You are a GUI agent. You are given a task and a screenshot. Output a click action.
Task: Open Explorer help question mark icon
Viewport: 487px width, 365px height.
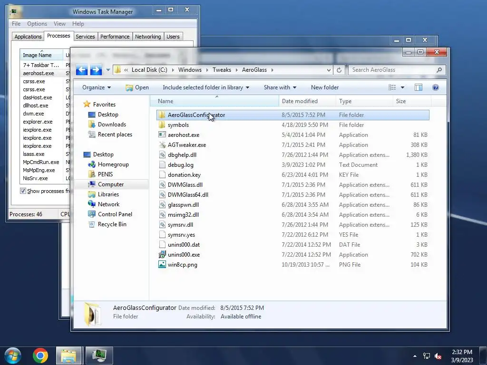[436, 87]
